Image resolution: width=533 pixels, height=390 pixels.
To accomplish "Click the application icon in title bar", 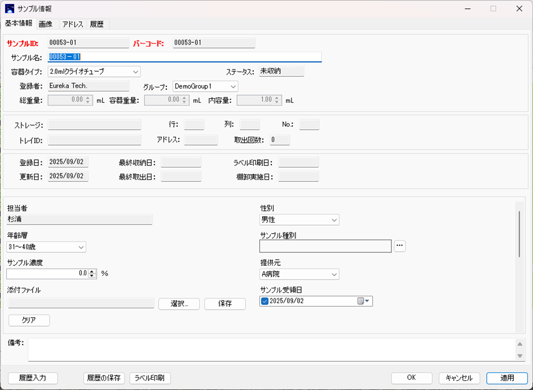I will tap(10, 8).
